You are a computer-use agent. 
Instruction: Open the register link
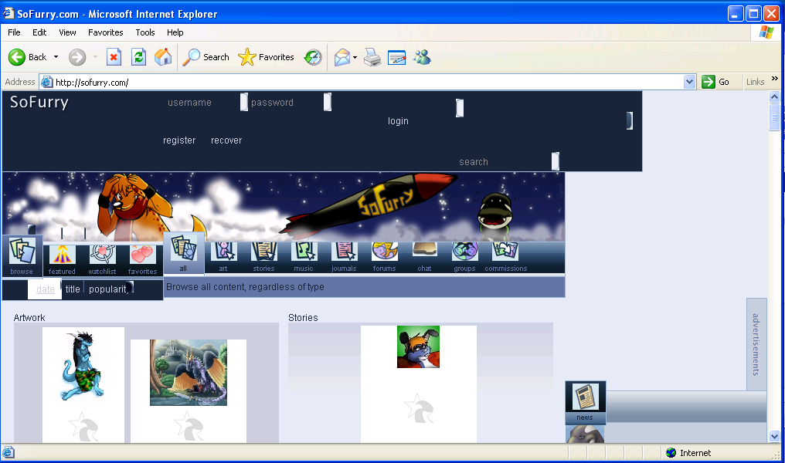pos(179,140)
